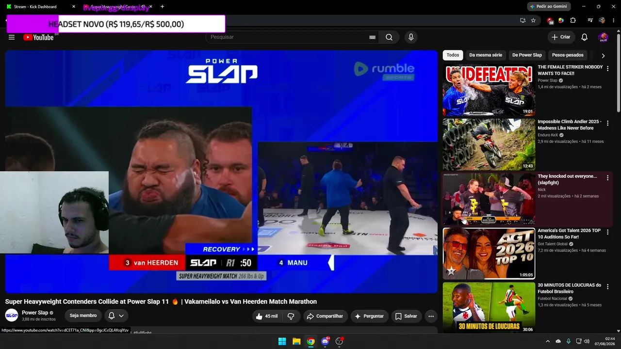The image size is (621, 349).
Task: Click the Enduro KeX channel name
Action: (x=548, y=135)
